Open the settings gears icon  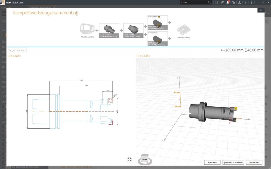point(234,2)
